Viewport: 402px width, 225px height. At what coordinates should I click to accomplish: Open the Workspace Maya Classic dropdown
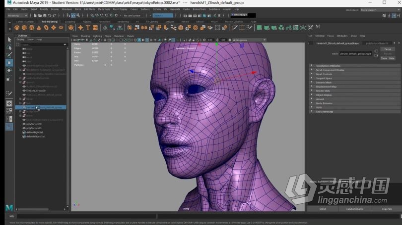coord(380,10)
